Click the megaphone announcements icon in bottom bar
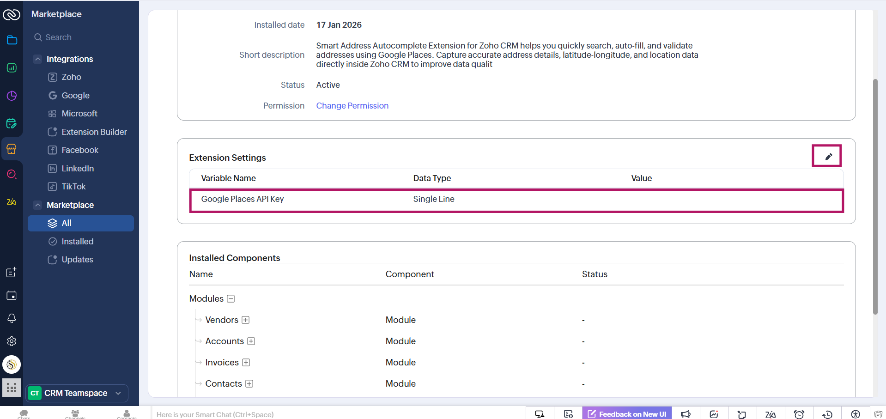886x419 pixels. (686, 413)
